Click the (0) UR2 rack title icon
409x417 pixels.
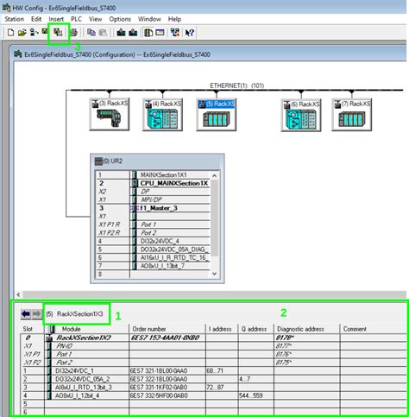tap(98, 161)
